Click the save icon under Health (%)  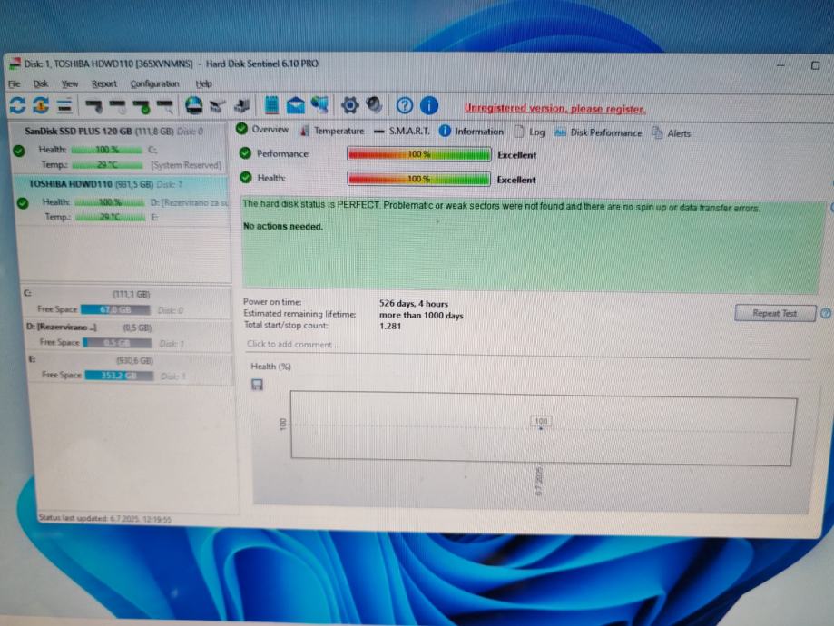click(x=257, y=385)
